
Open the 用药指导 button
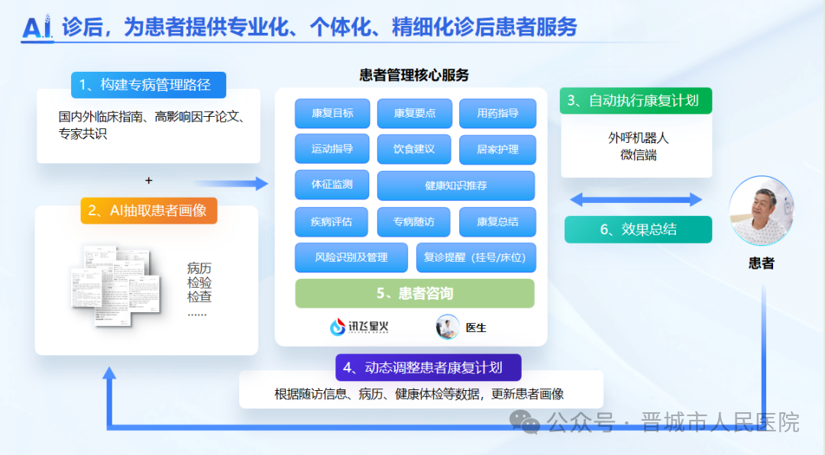coord(498,113)
